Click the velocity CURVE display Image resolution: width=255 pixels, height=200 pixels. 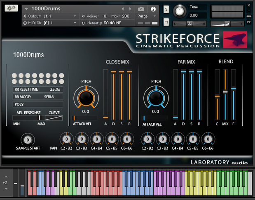(x=54, y=118)
